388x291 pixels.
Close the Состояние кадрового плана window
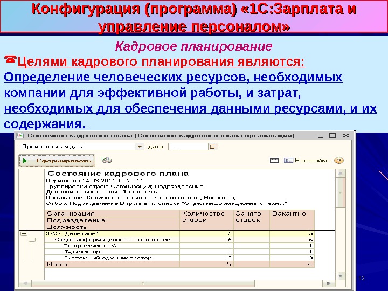(x=345, y=135)
